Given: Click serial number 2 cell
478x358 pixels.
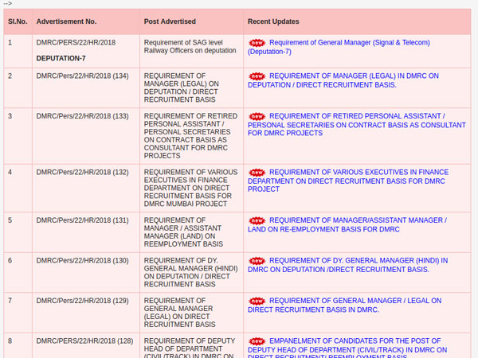Looking at the screenshot, I should pos(18,88).
